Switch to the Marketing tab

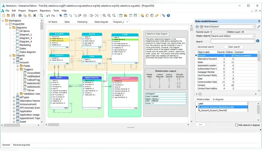click(x=82, y=22)
